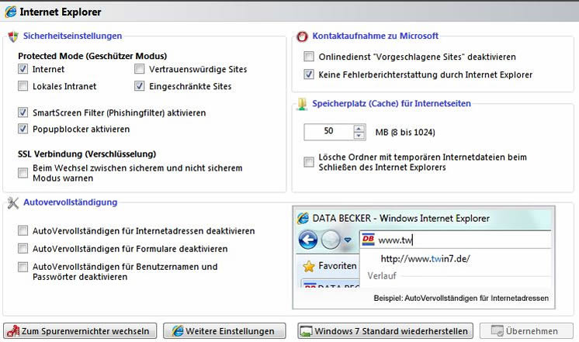Click the IE icon in DATA BECKER preview title
This screenshot has width=579, height=342.
[303, 219]
